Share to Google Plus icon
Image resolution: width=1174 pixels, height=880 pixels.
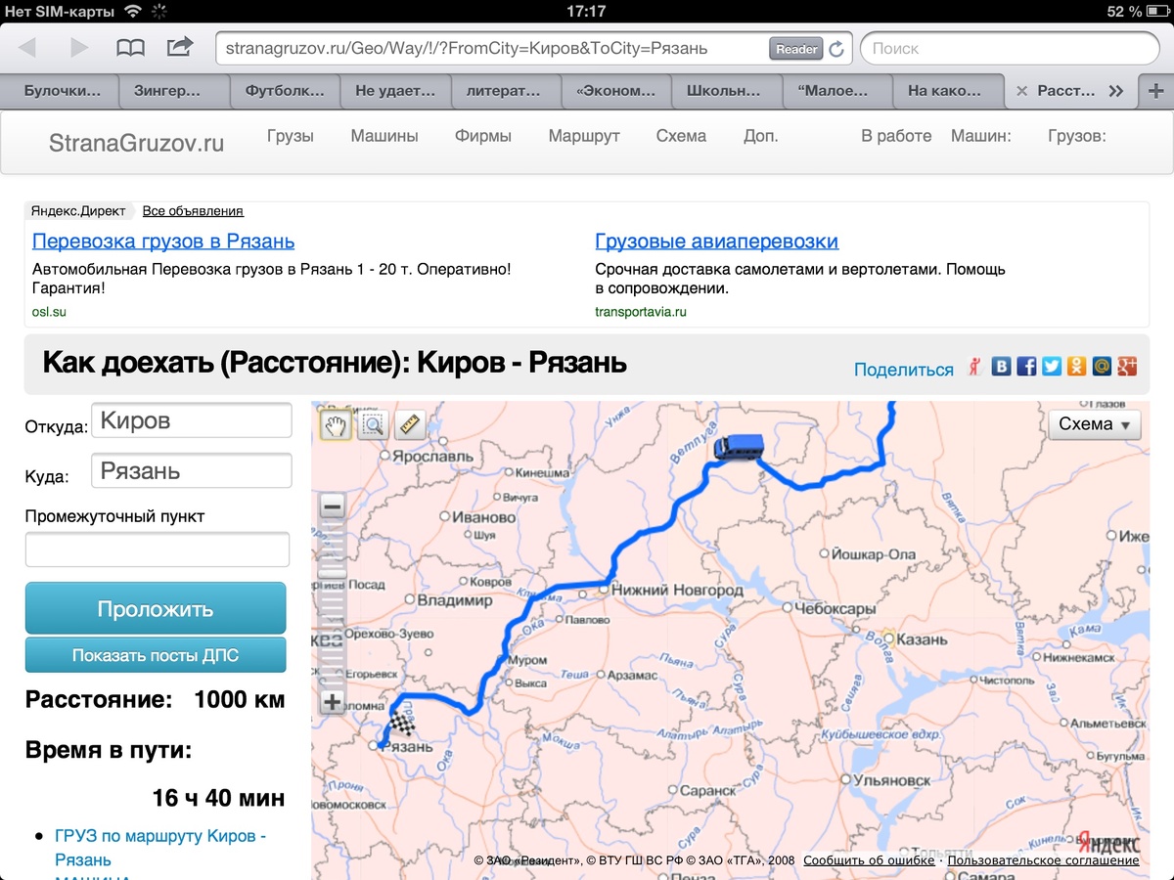1128,366
